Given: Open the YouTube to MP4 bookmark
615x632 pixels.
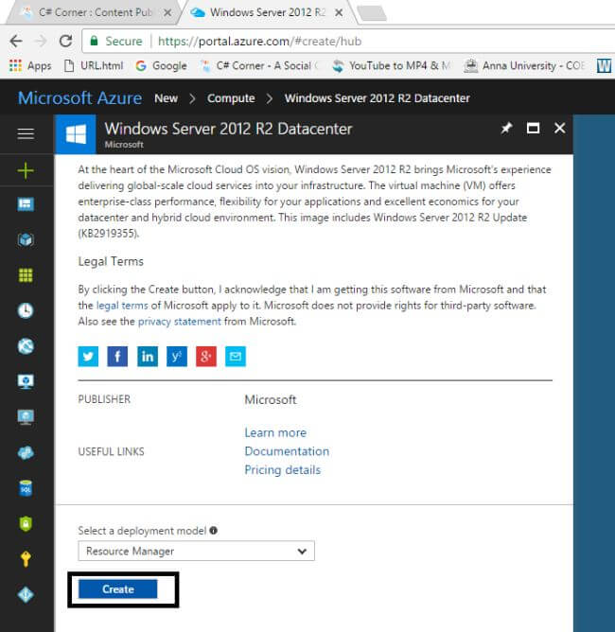Looking at the screenshot, I should (391, 65).
